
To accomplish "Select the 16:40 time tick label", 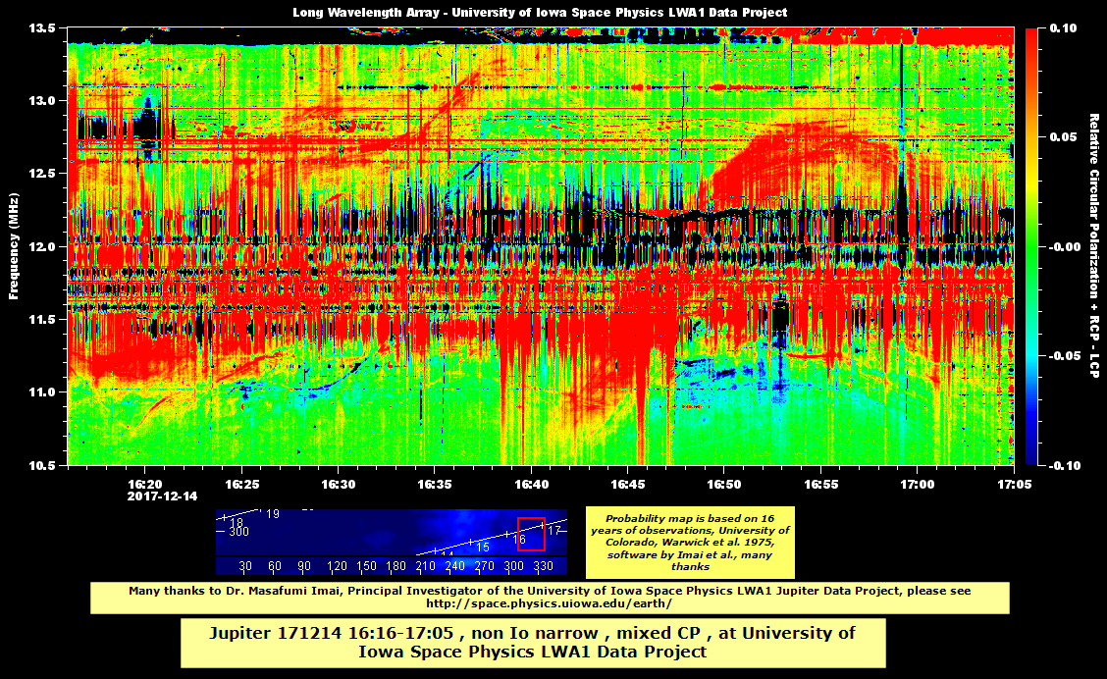I will [x=533, y=485].
